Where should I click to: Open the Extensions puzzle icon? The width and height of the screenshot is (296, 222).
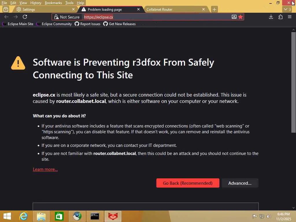pyautogui.click(x=280, y=17)
